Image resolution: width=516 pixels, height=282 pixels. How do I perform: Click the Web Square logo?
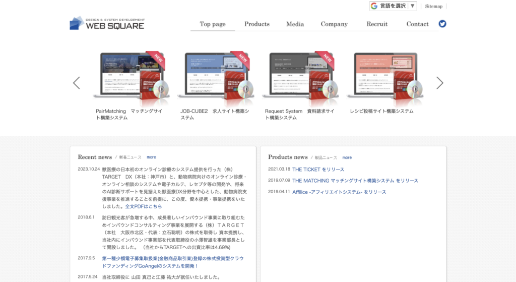click(107, 23)
